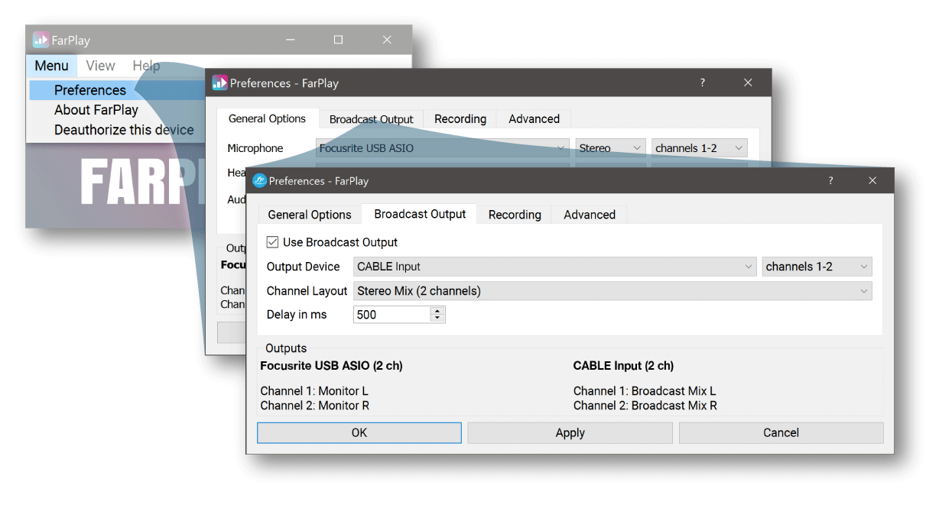Close the front Preferences dialog
Screen dimensions: 939x508
point(872,181)
